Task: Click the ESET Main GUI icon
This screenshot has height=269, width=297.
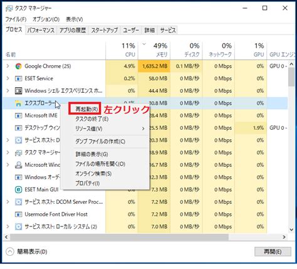Action: [x=18, y=189]
